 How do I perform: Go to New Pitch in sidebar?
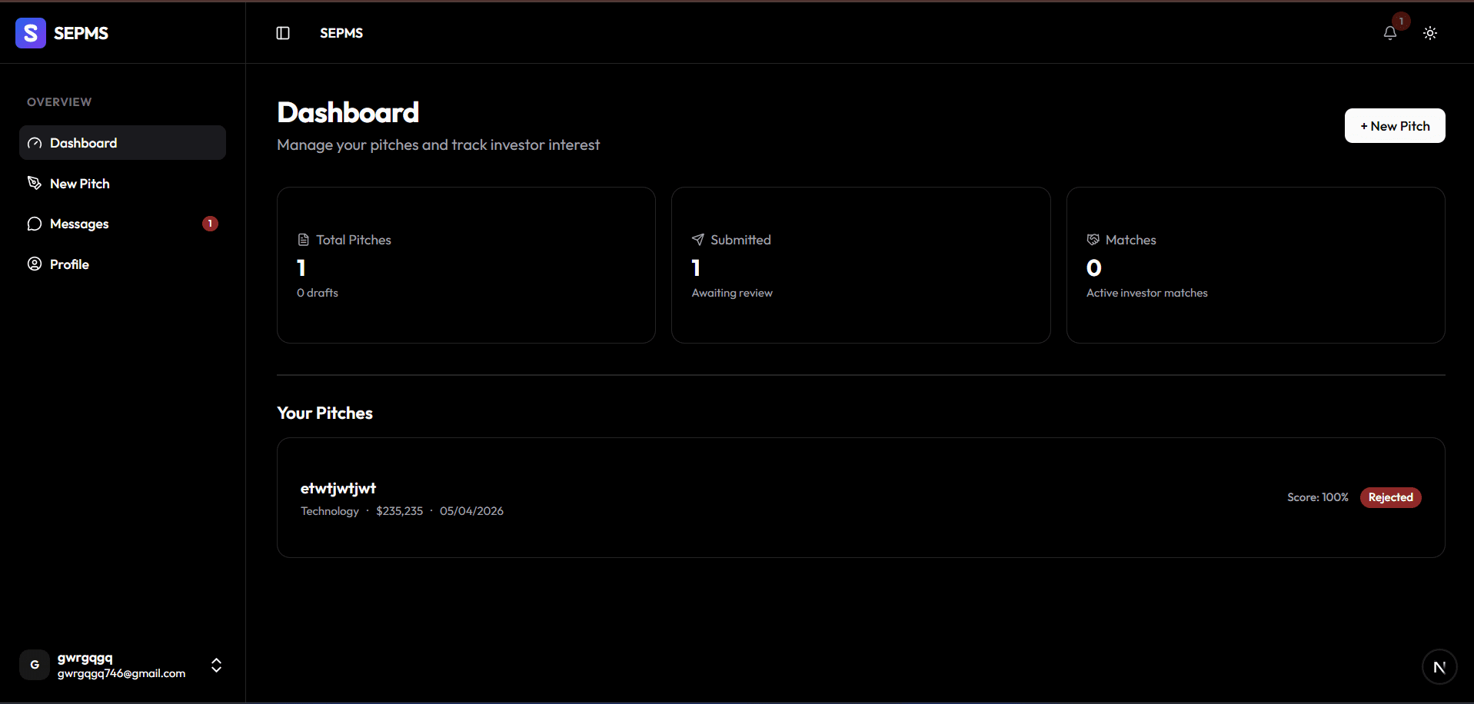pos(122,184)
